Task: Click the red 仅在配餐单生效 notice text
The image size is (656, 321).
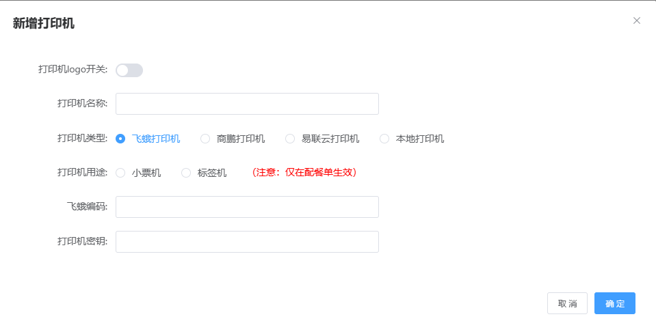Action: [304, 173]
